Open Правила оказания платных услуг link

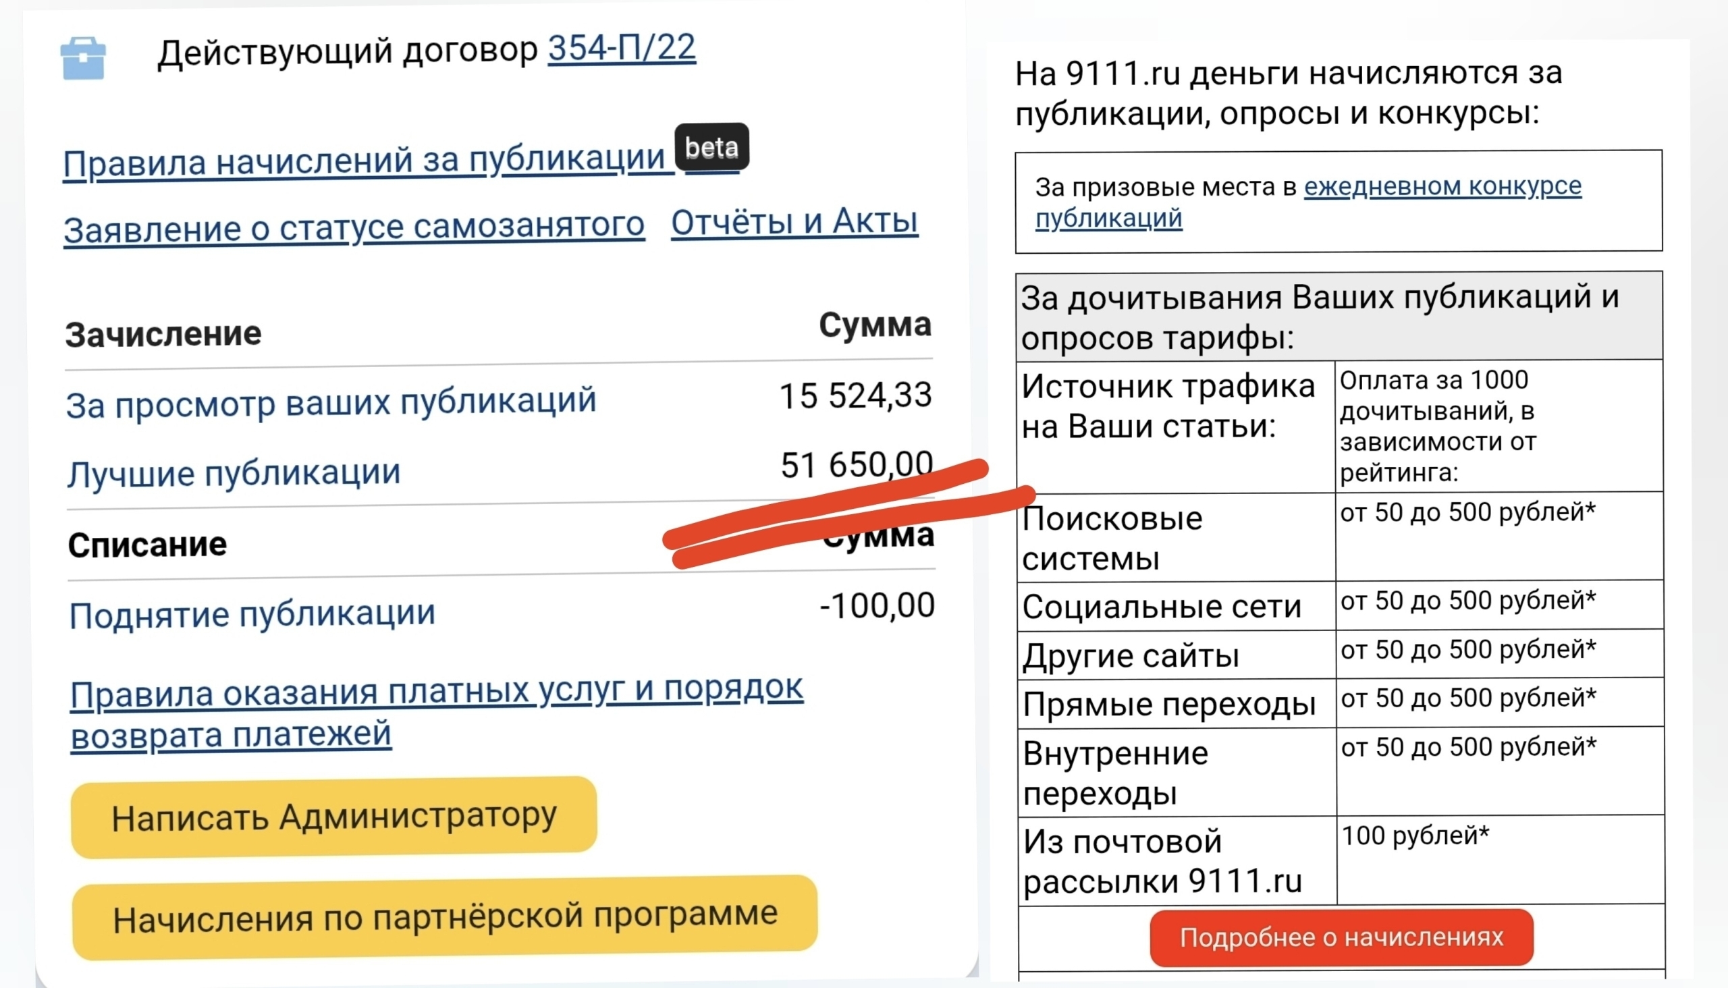(437, 692)
